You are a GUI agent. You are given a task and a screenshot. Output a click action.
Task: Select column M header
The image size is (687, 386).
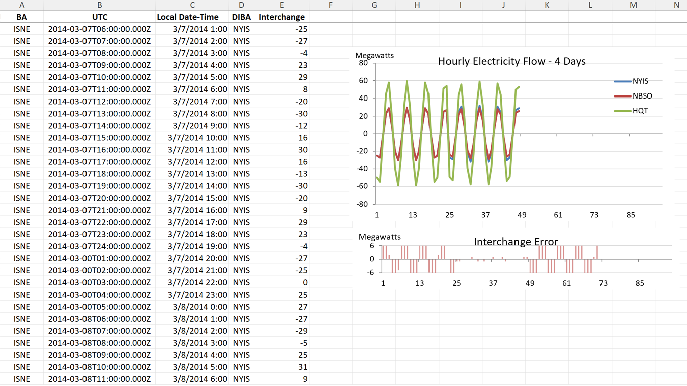pos(634,5)
